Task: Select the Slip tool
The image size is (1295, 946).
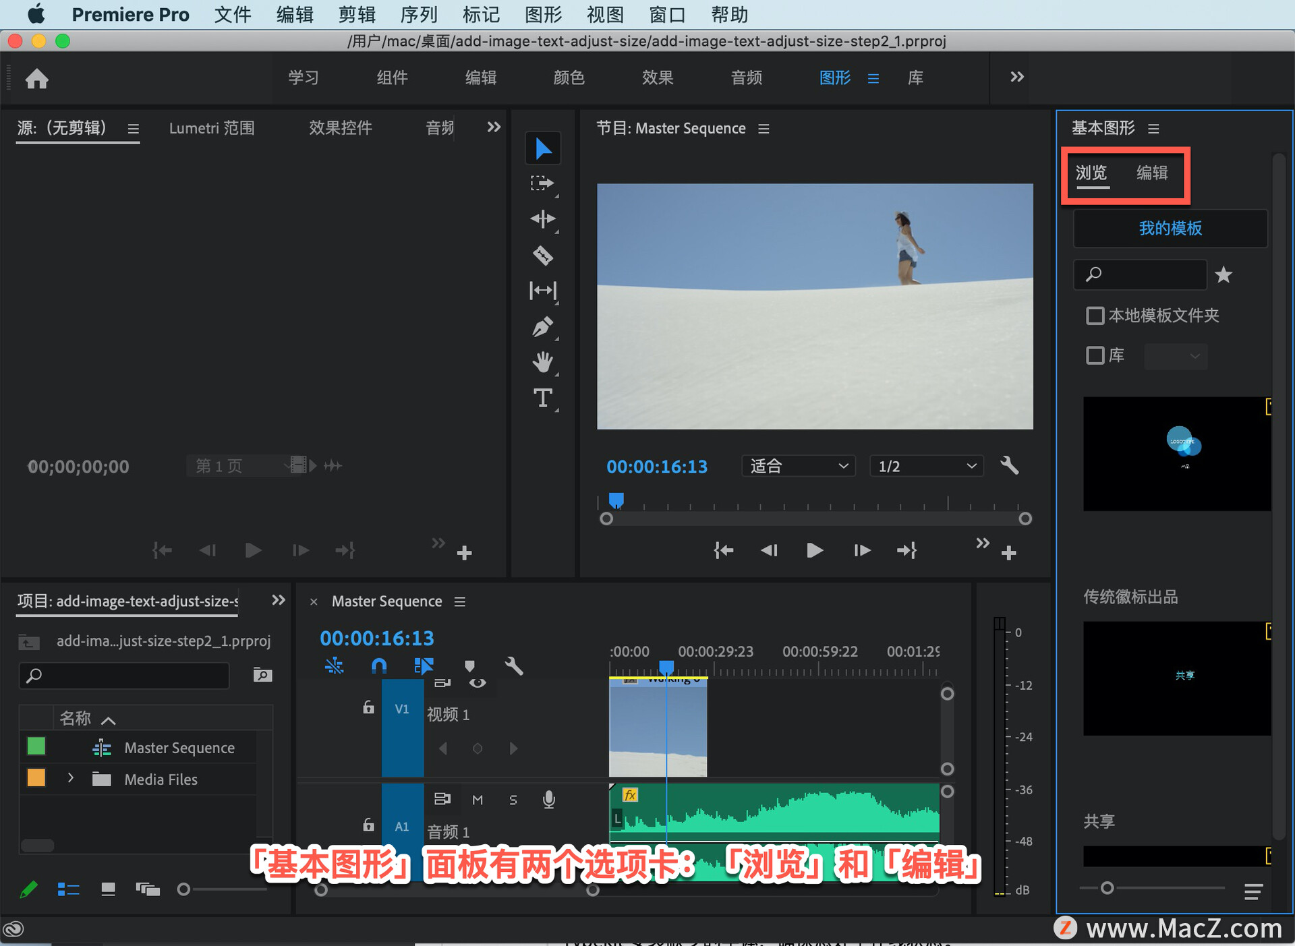Action: click(543, 291)
